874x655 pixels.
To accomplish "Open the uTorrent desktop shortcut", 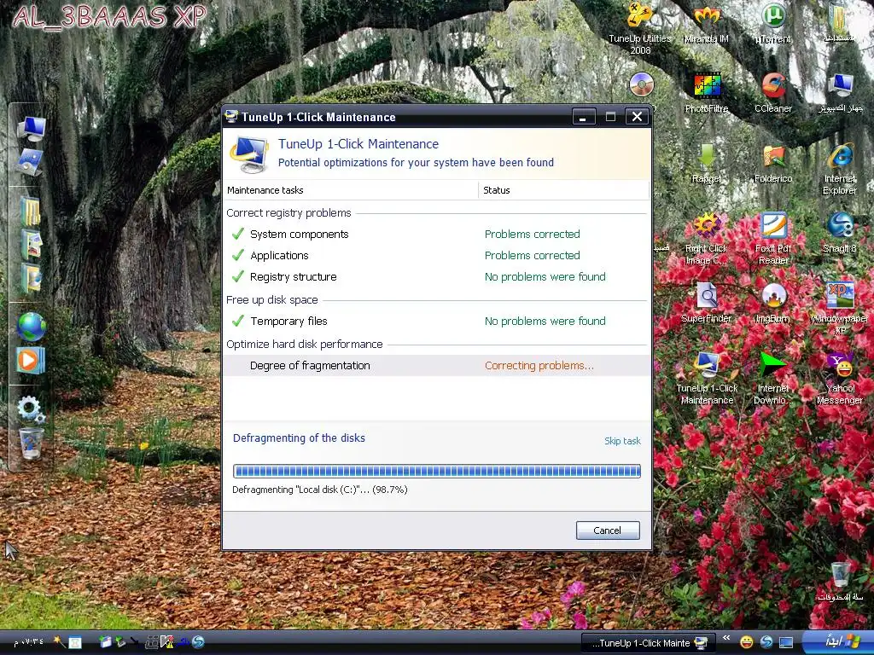I will pyautogui.click(x=773, y=25).
